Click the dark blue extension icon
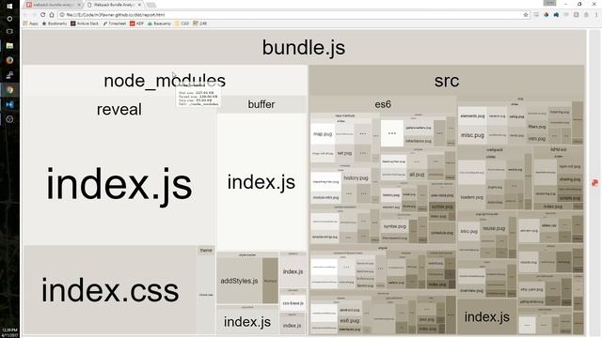This screenshot has width=602, height=338. 556,15
